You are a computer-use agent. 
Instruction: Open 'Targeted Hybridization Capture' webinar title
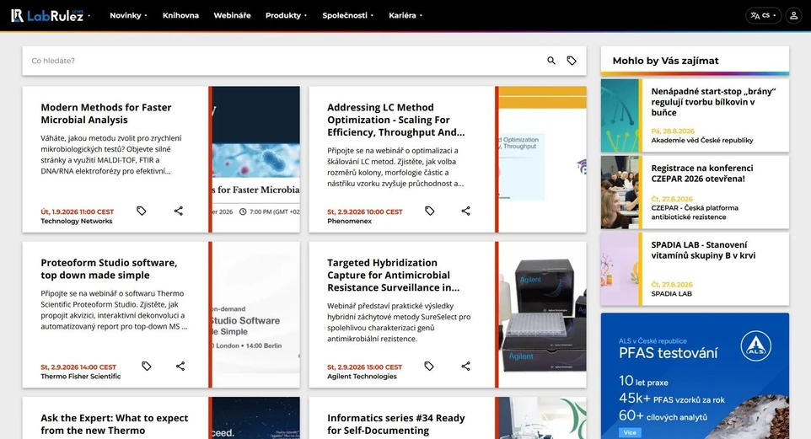point(393,275)
